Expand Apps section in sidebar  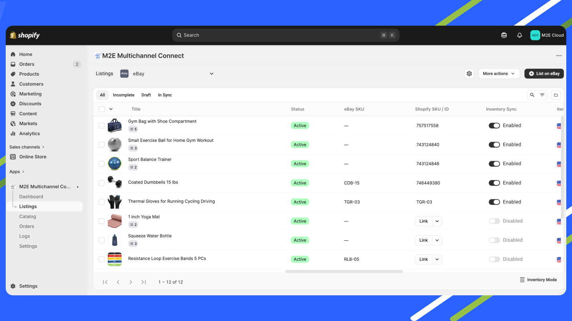click(17, 172)
